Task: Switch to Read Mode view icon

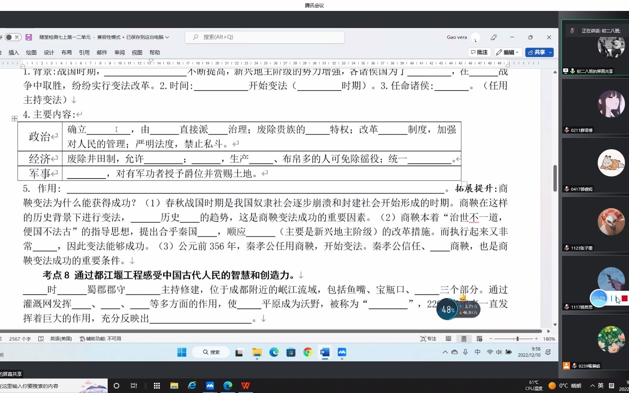Action: pos(448,339)
